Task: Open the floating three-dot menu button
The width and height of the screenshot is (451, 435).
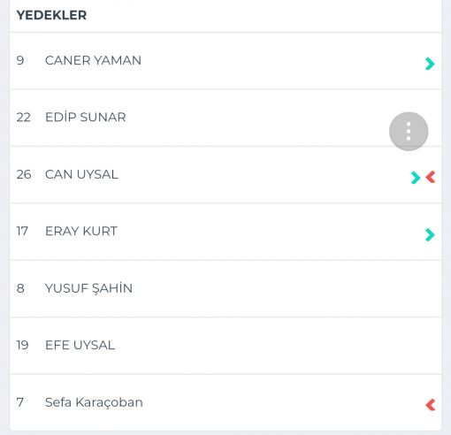Action: coord(409,132)
